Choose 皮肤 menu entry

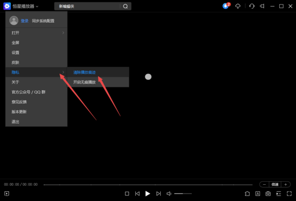(x=37, y=62)
